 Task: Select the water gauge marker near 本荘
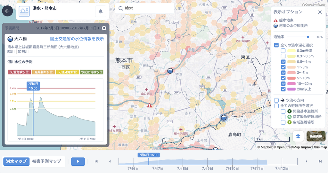170,71
